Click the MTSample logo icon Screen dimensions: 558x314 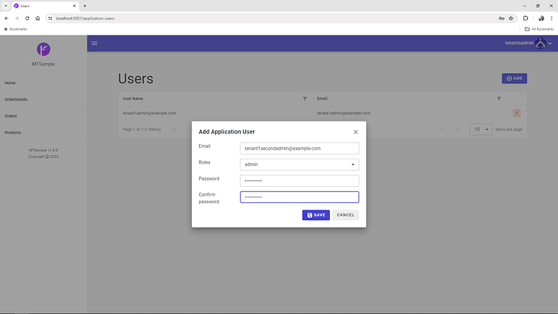(44, 49)
